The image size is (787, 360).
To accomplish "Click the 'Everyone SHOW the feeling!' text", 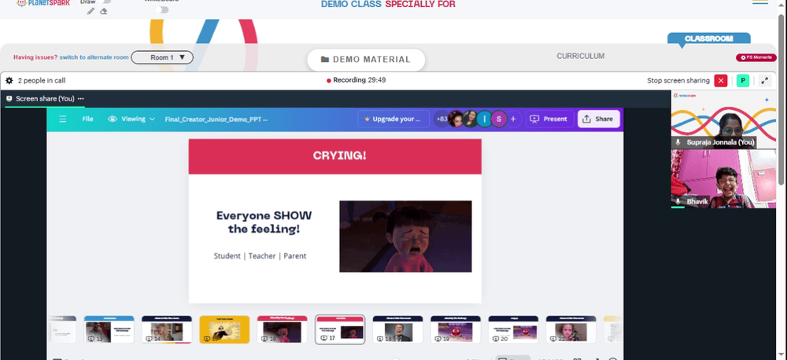I will (x=264, y=222).
